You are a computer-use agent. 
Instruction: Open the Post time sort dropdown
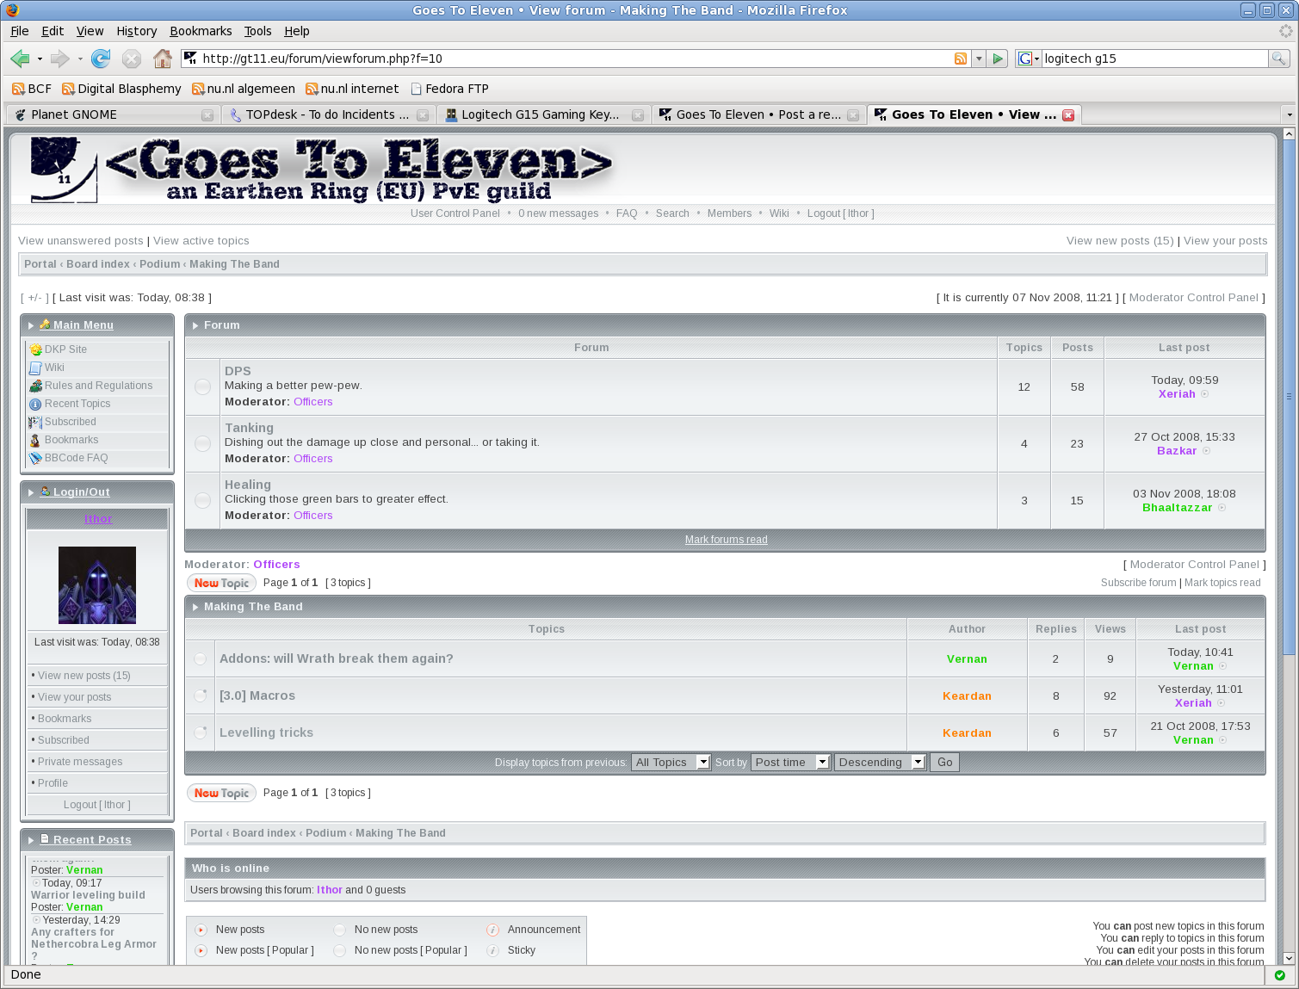click(x=791, y=763)
